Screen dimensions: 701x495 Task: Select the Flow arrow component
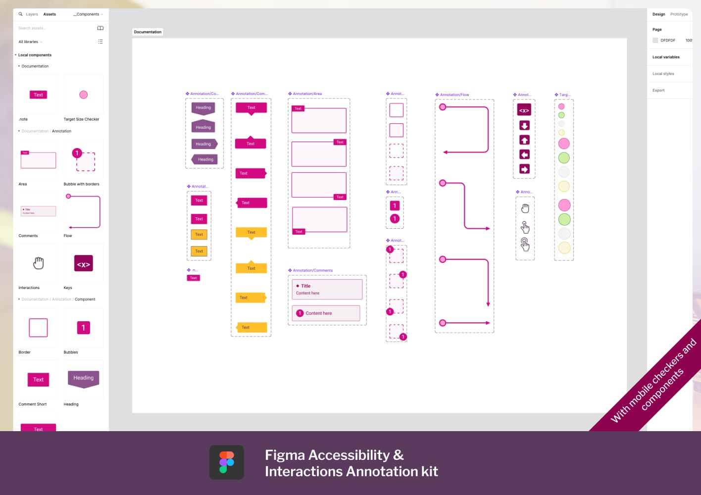pyautogui.click(x=83, y=211)
